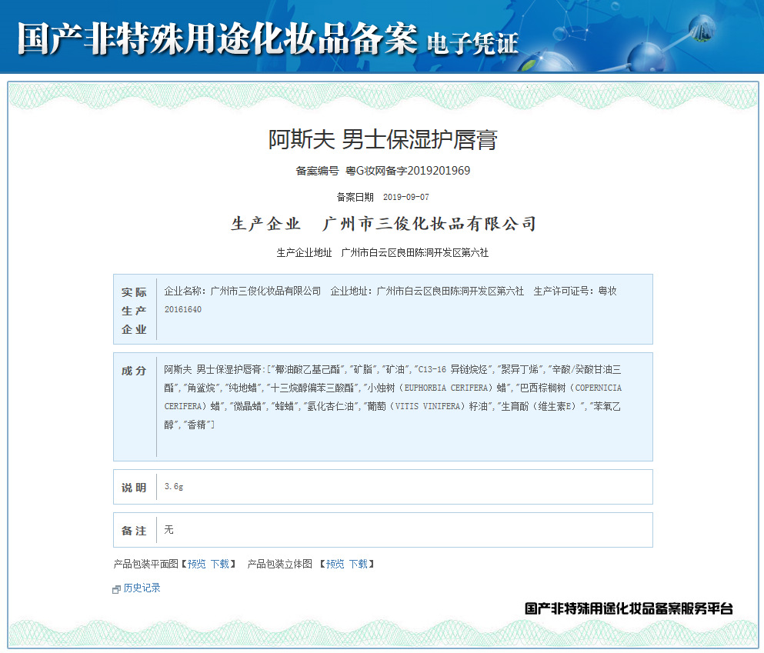Screen dimensions: 764x653
Task: Click the 历史记录 window icon
Action: coord(116,589)
